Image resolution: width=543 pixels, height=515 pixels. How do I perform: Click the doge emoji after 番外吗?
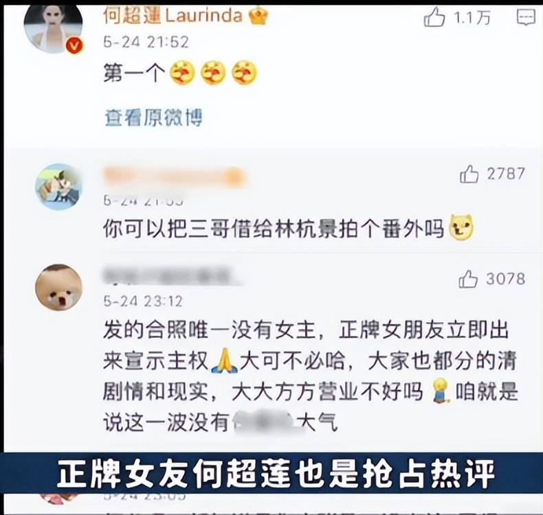(461, 227)
